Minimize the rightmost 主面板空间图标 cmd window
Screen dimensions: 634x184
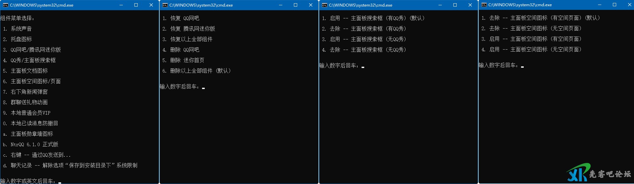point(600,5)
